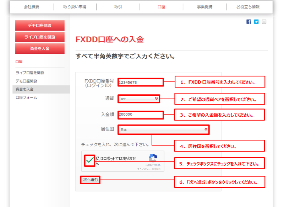This screenshot has width=284, height=207.
Task: Open the 通貨 JPY dropdown
Action: tap(139, 99)
